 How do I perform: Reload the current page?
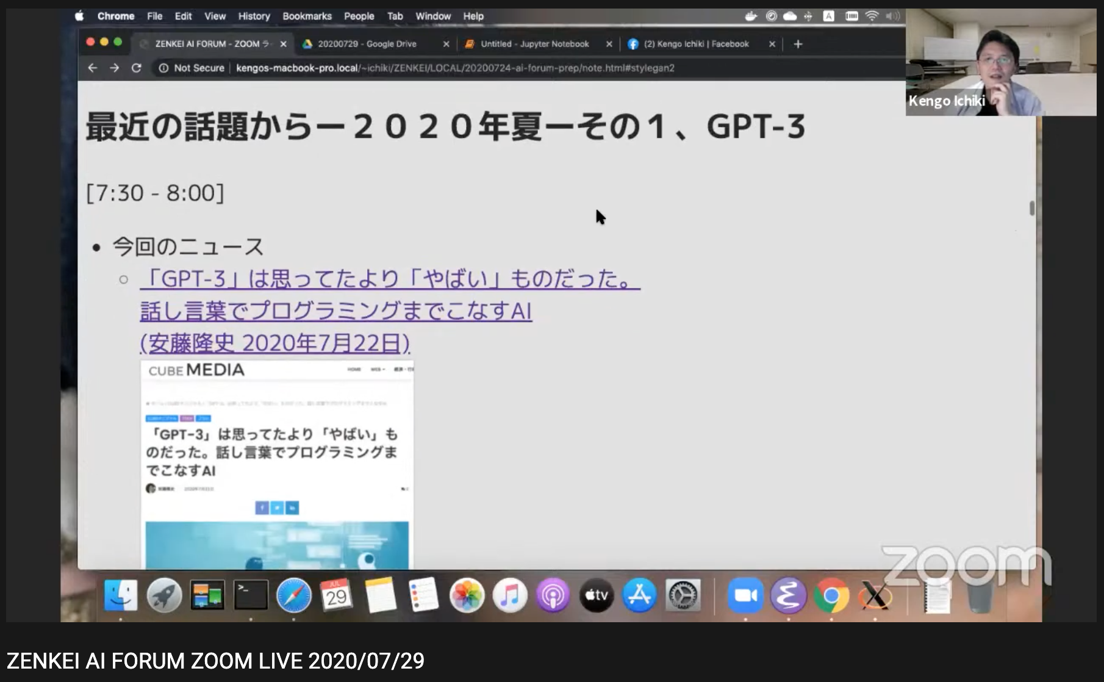137,68
